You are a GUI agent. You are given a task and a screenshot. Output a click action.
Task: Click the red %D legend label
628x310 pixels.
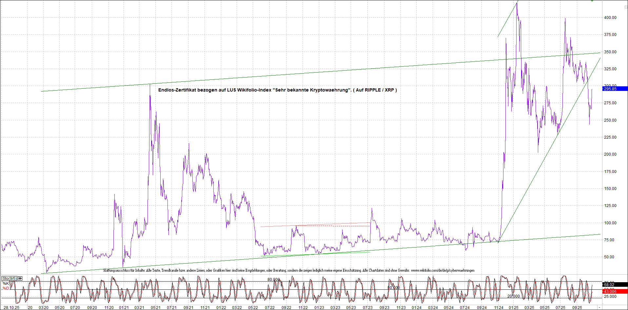point(6,288)
